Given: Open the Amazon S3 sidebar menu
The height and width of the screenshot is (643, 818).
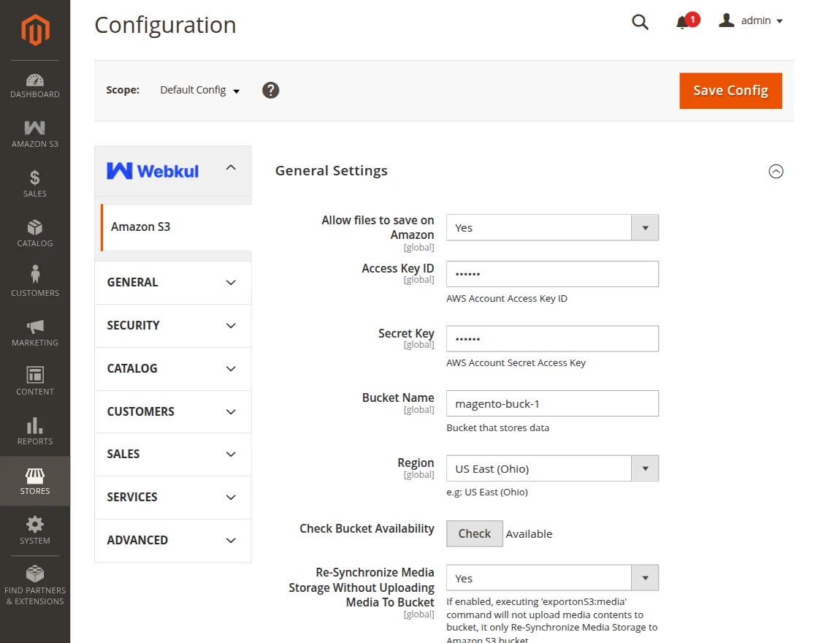Looking at the screenshot, I should (x=34, y=135).
